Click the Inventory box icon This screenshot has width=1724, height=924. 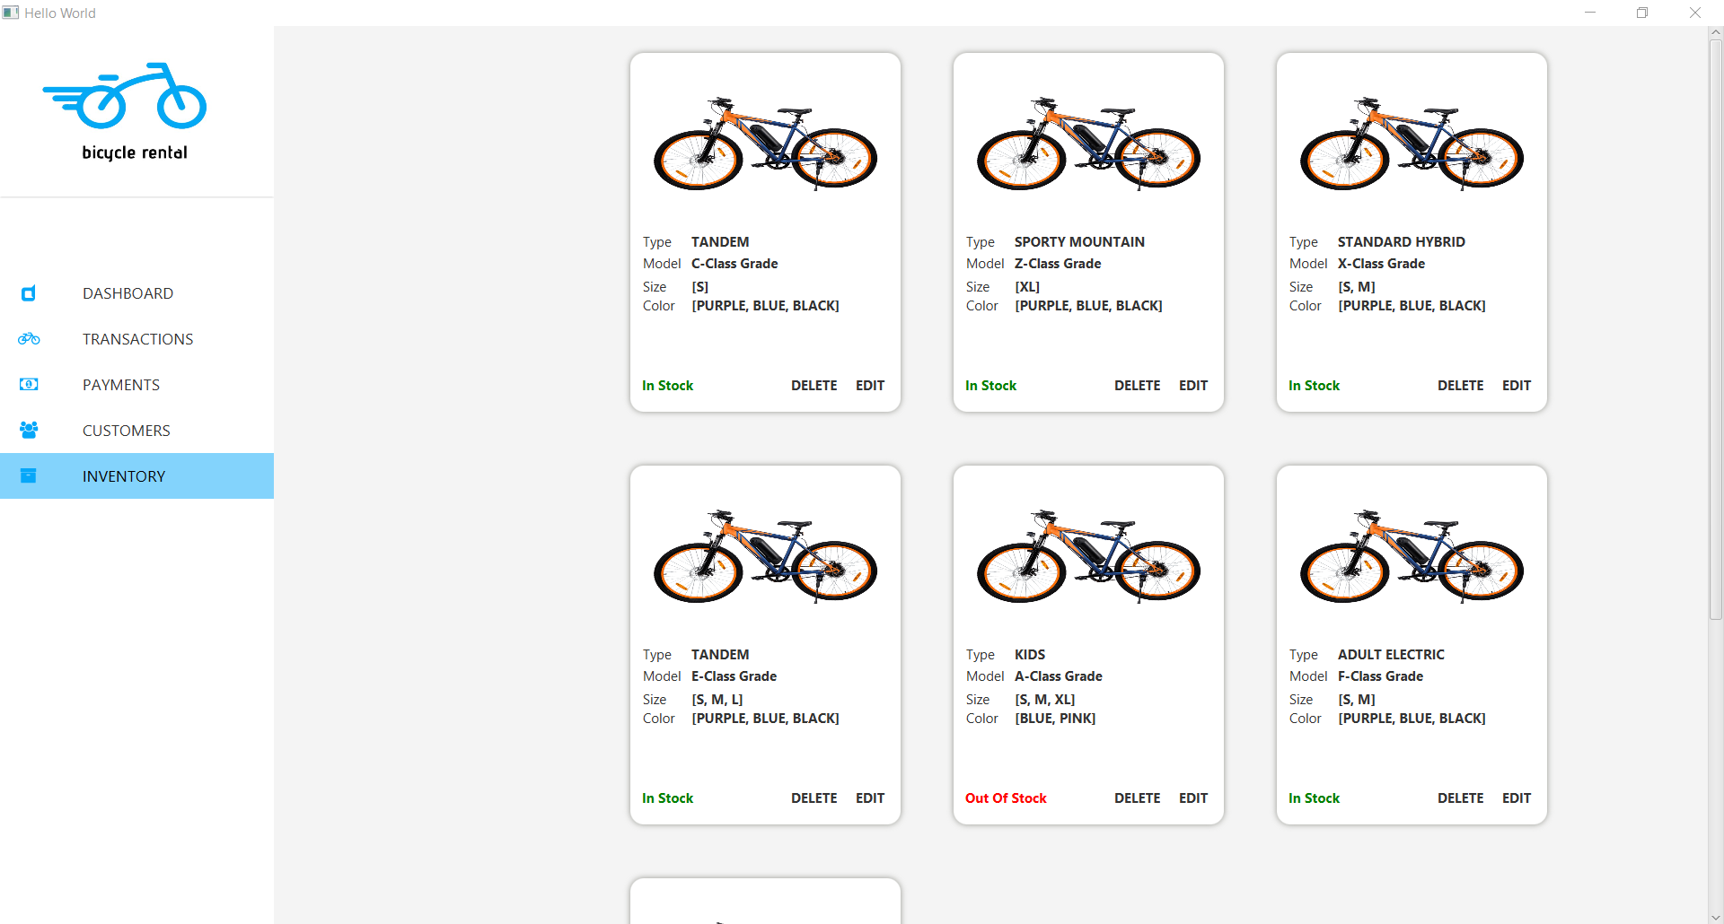29,475
